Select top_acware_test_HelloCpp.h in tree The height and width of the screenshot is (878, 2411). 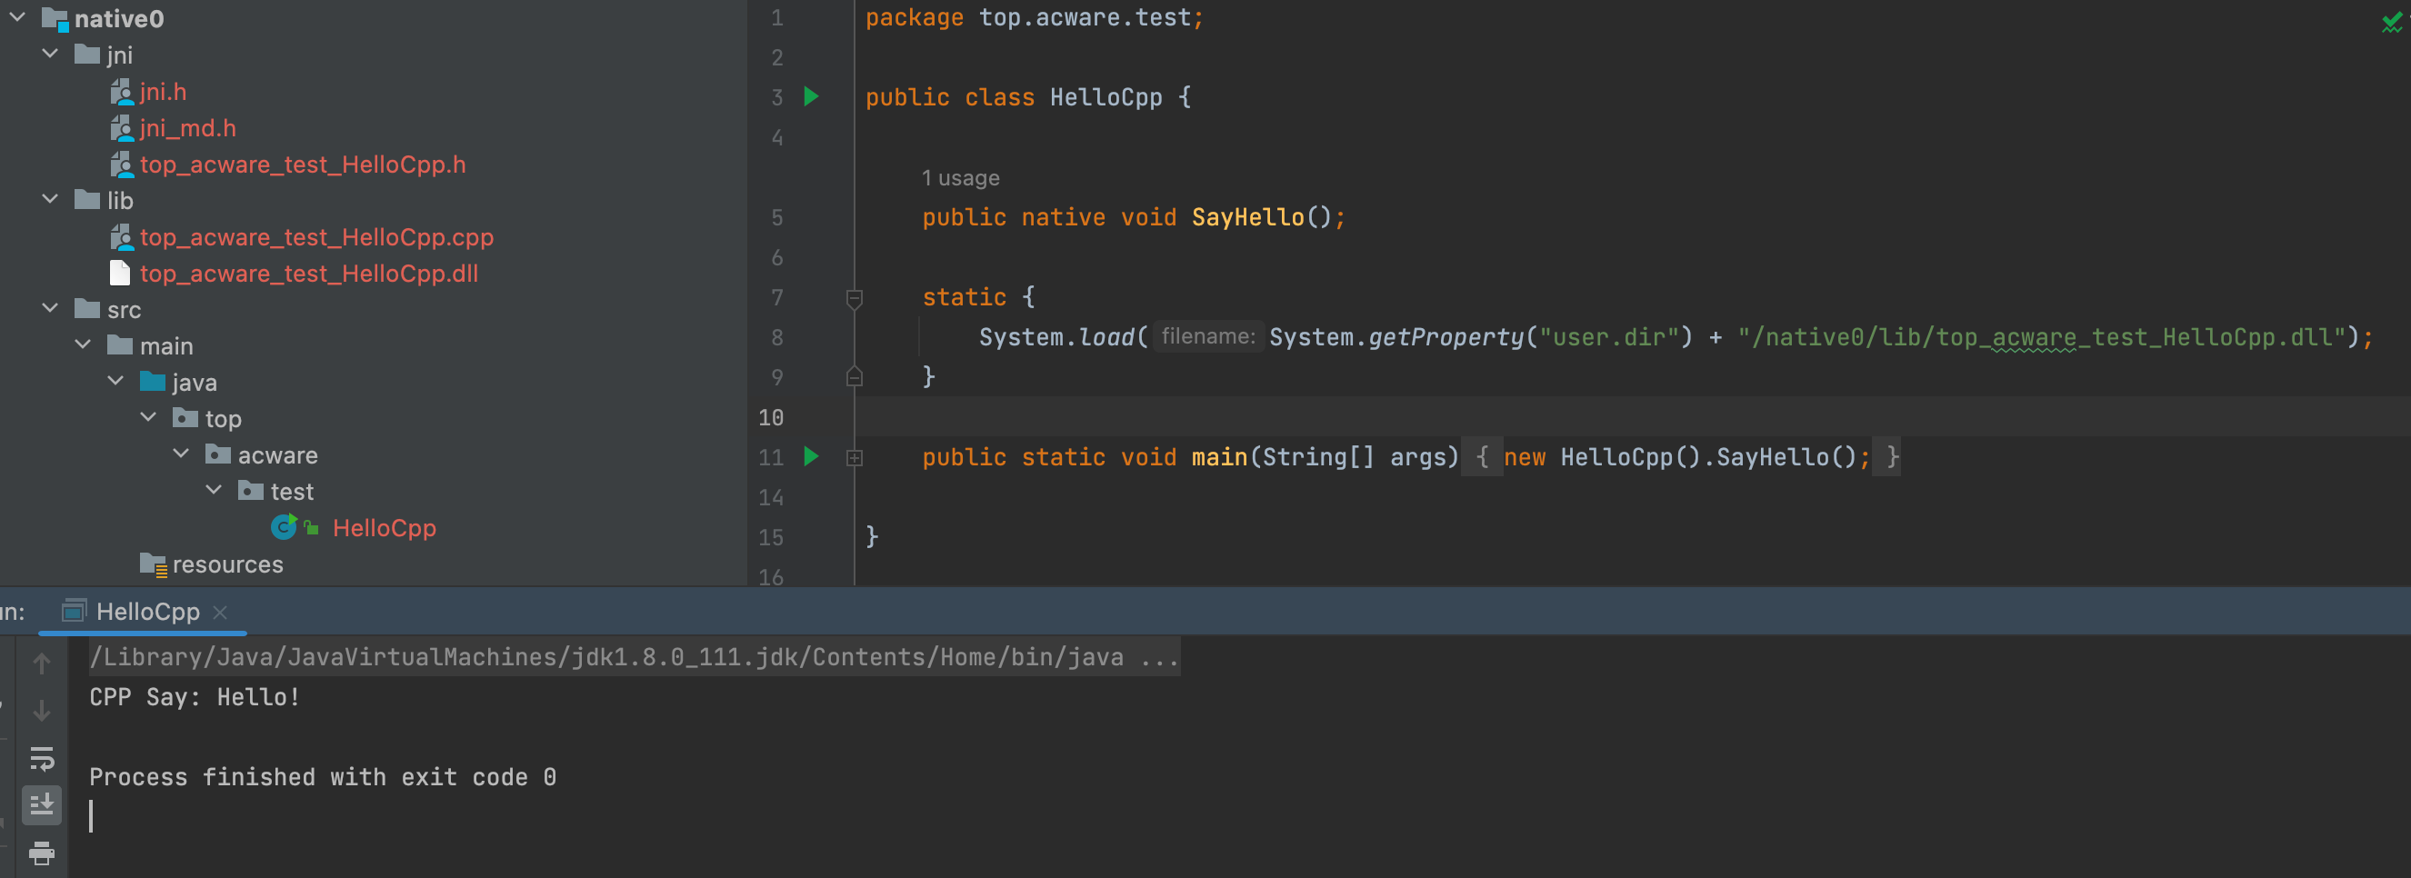click(x=303, y=165)
